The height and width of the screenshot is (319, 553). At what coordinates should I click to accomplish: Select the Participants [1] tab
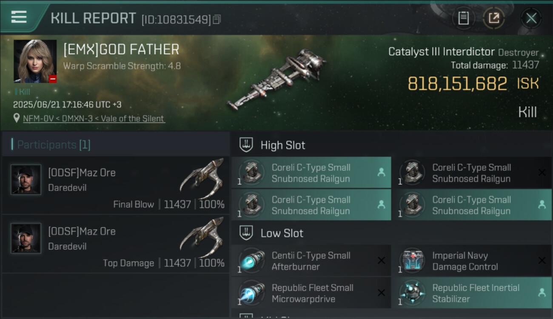click(x=54, y=145)
